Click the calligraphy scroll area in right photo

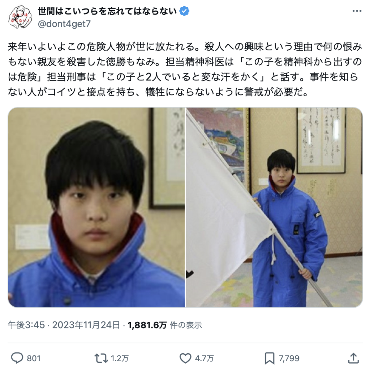[321, 140]
